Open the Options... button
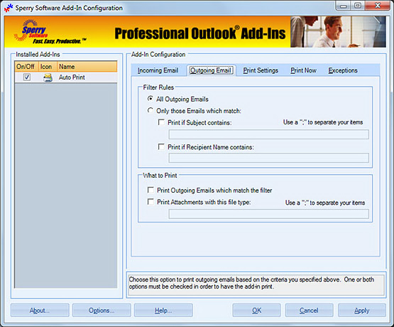The image size is (394, 327). (x=102, y=311)
